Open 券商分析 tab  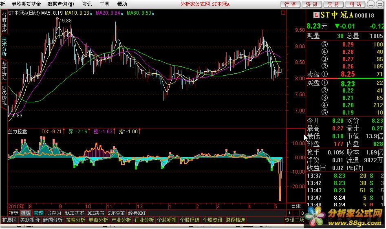(98, 220)
